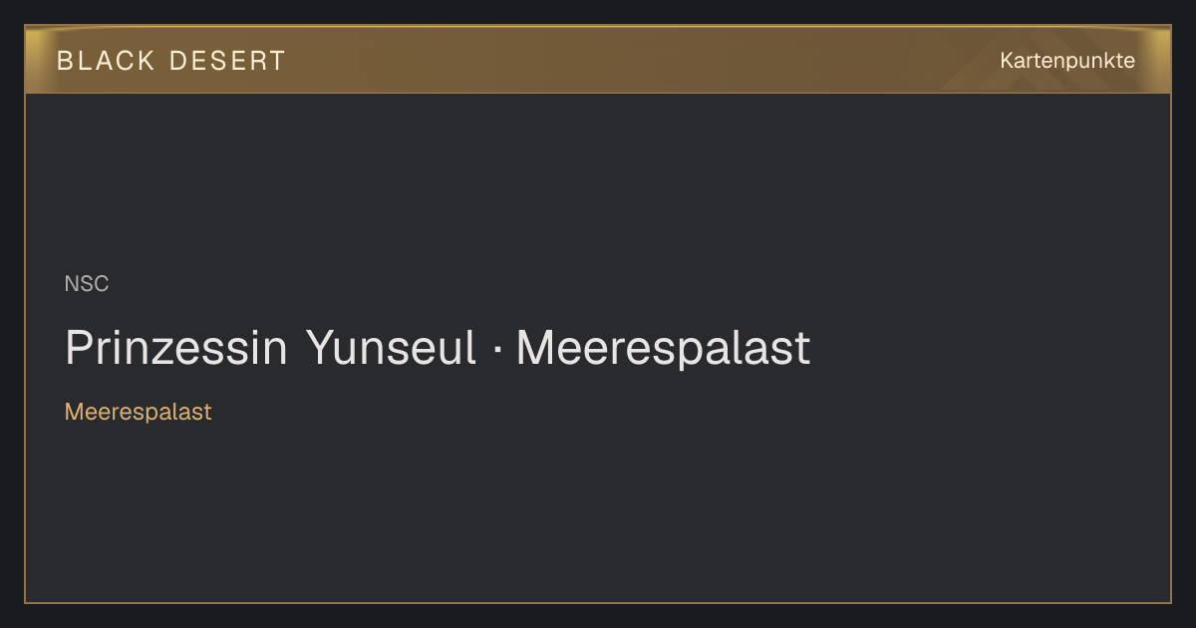1196x628 pixels.
Task: Click the gold card border at bottom
Action: click(x=598, y=602)
